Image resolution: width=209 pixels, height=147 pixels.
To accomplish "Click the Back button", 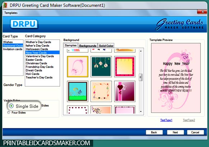I will coord(154,132).
